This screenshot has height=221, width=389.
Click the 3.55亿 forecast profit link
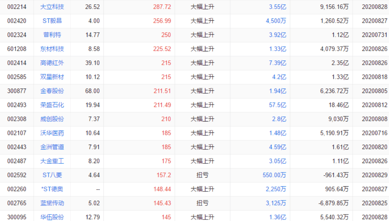point(278,7)
